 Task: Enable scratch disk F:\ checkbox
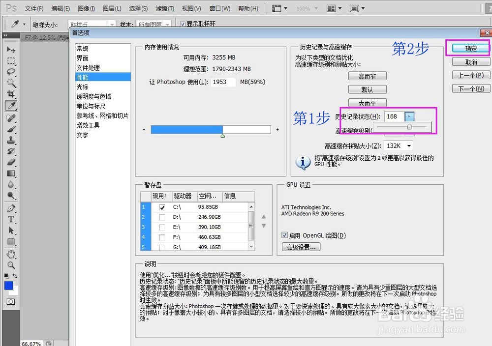(162, 237)
